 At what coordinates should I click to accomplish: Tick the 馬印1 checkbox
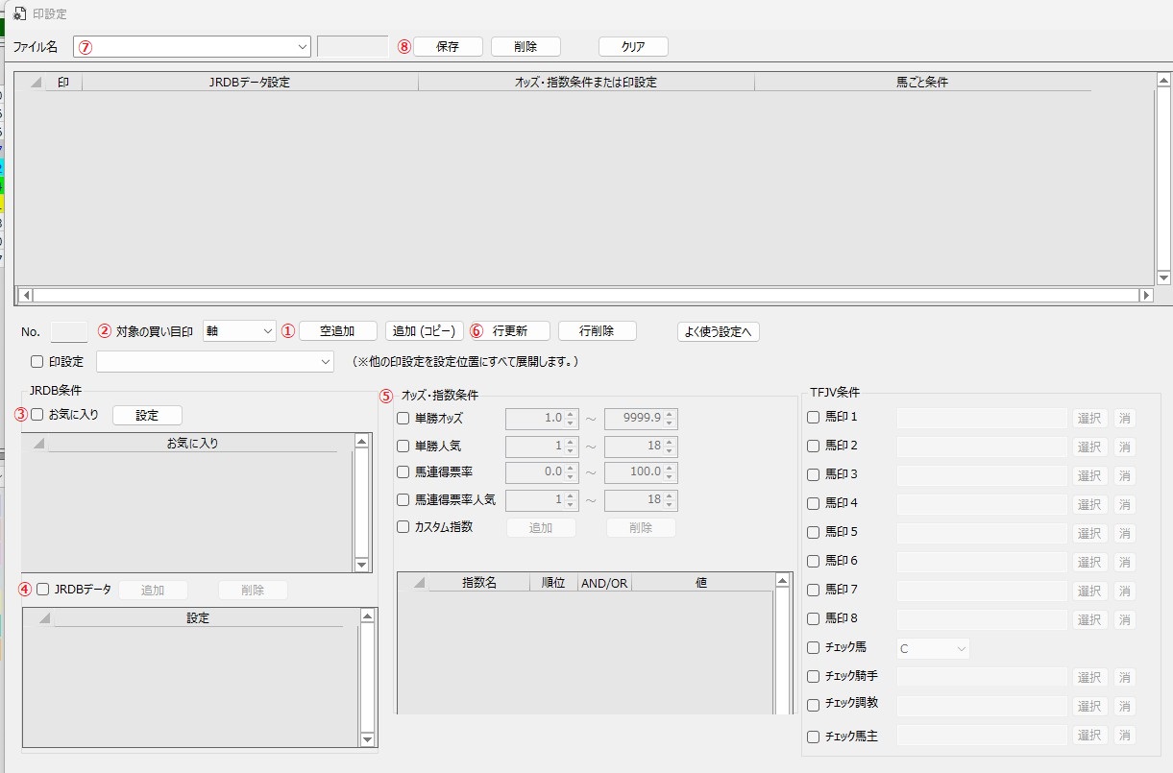pyautogui.click(x=814, y=418)
